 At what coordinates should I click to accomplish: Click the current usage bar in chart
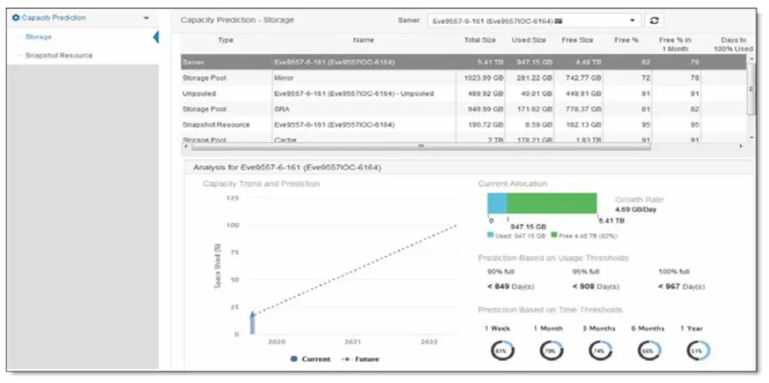(252, 325)
